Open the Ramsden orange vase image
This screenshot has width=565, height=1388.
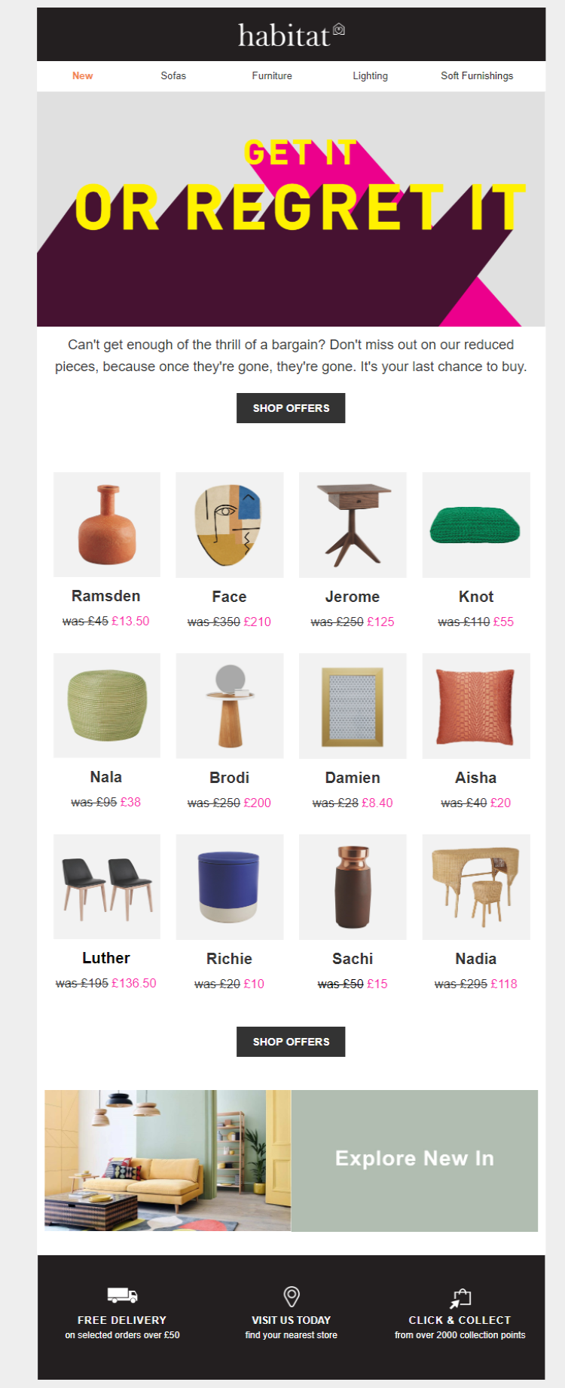click(x=107, y=524)
